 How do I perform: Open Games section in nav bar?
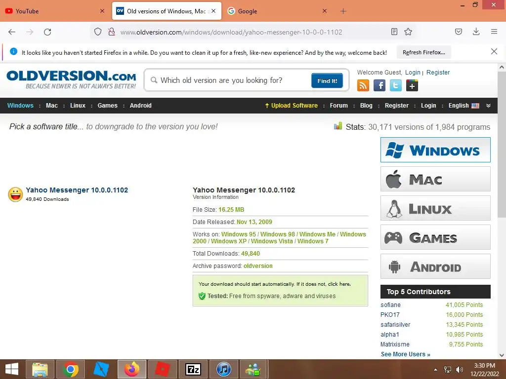click(107, 106)
